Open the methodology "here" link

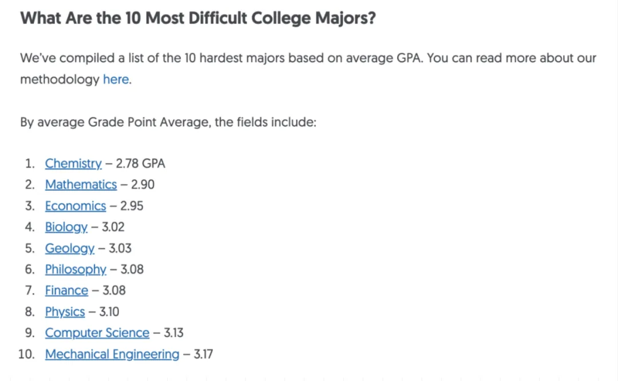coord(116,80)
